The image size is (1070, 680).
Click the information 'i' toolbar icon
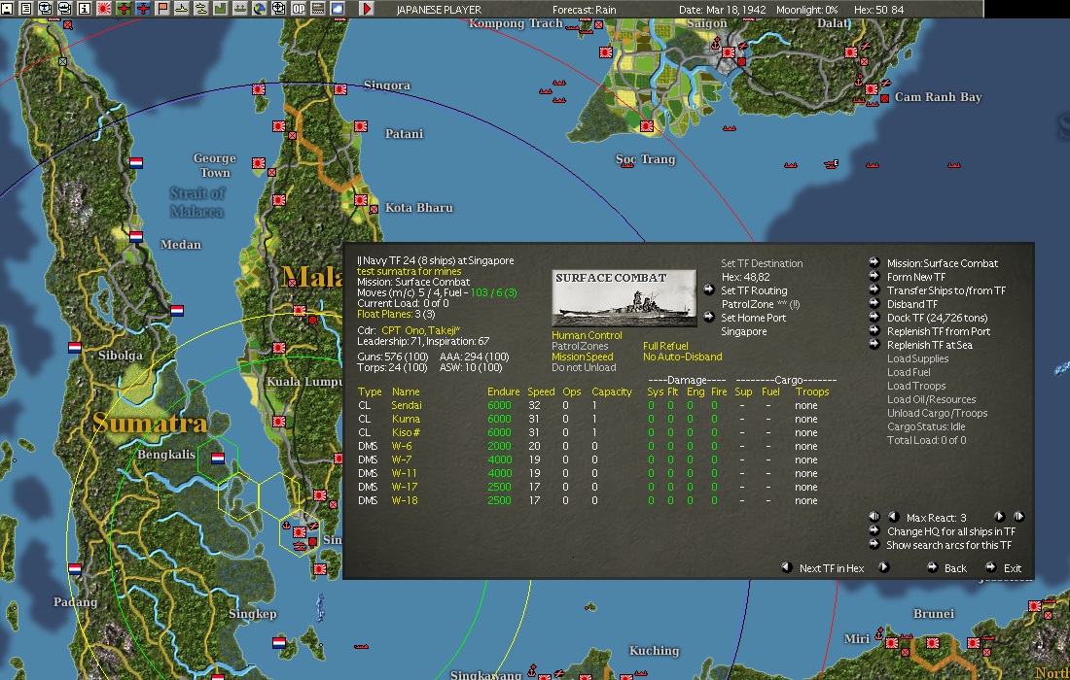coord(85,9)
